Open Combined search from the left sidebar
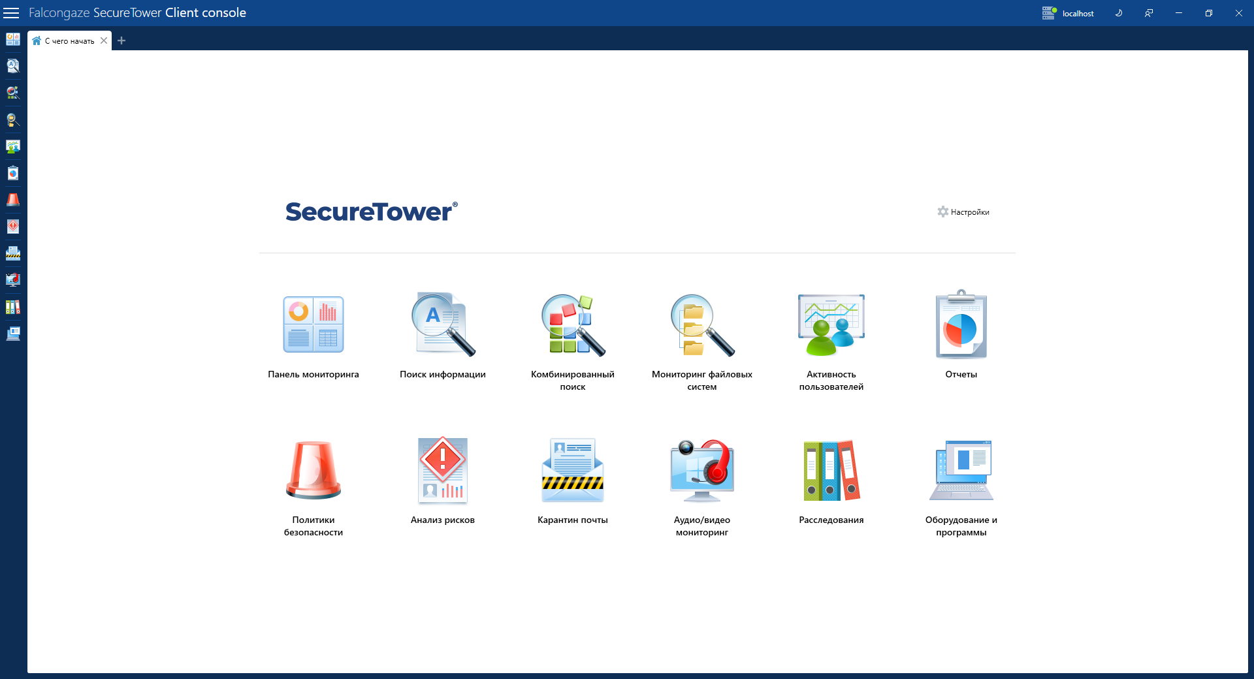The image size is (1254, 679). tap(13, 93)
